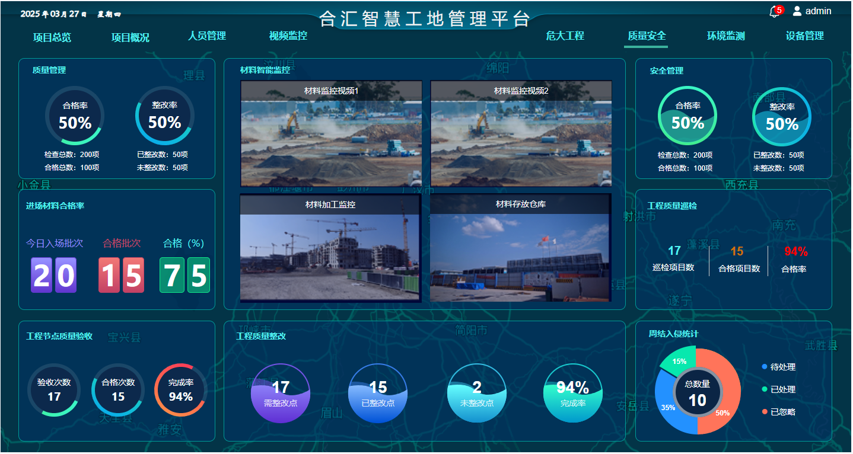Viewport: 853px width, 454px height.
Task: Open the 材料监控视频1 video feed
Action: pos(331,134)
